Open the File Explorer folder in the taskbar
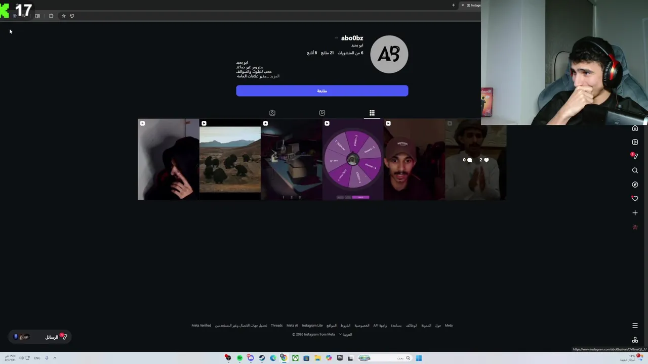Image resolution: width=648 pixels, height=364 pixels. coord(317,358)
